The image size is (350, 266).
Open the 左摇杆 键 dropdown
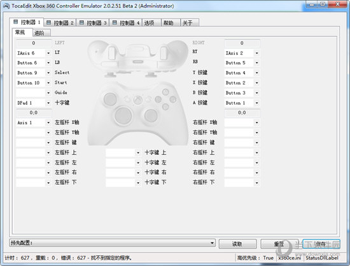point(34,143)
